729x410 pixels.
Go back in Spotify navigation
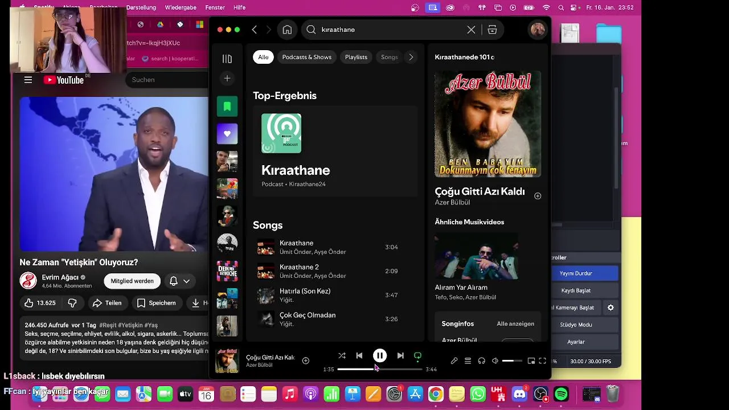[x=255, y=30]
